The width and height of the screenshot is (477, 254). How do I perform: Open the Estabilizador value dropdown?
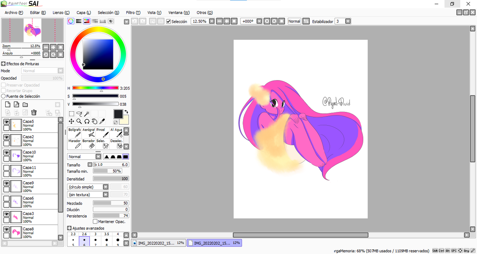(x=348, y=21)
